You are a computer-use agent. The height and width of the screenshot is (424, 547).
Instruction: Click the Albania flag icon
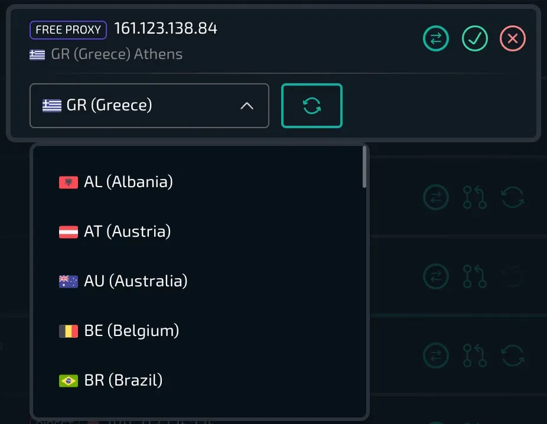[69, 182]
